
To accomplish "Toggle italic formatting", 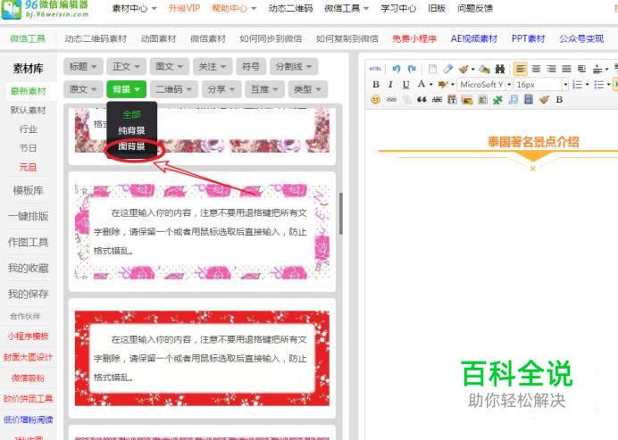I will tap(390, 84).
